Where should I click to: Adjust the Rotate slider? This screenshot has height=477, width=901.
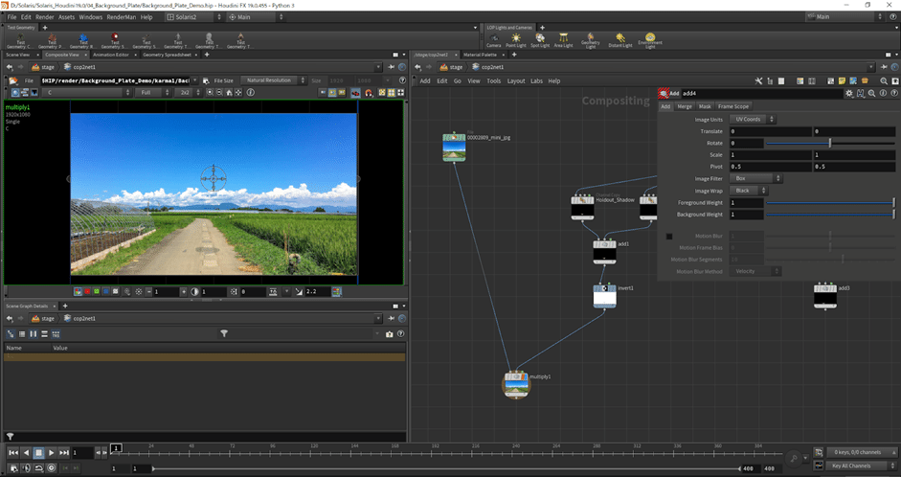click(x=828, y=143)
